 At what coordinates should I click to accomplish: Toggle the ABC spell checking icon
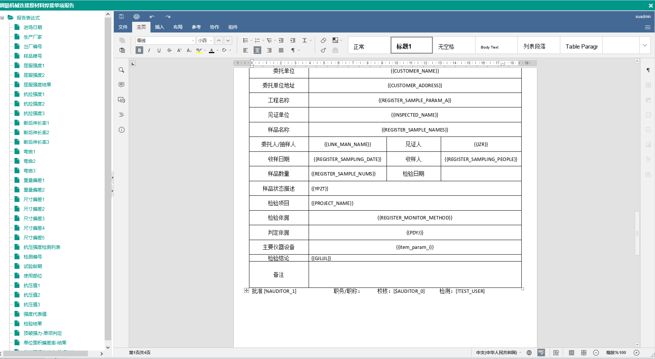(x=541, y=353)
